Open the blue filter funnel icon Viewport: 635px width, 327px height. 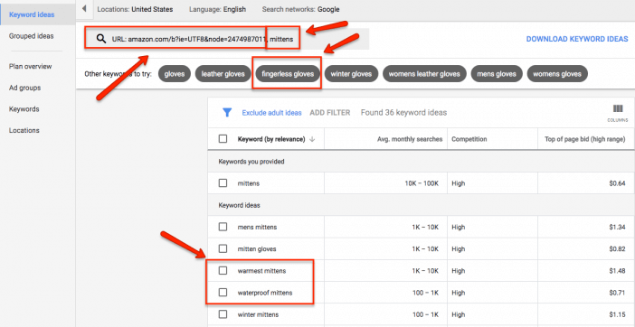pos(227,113)
